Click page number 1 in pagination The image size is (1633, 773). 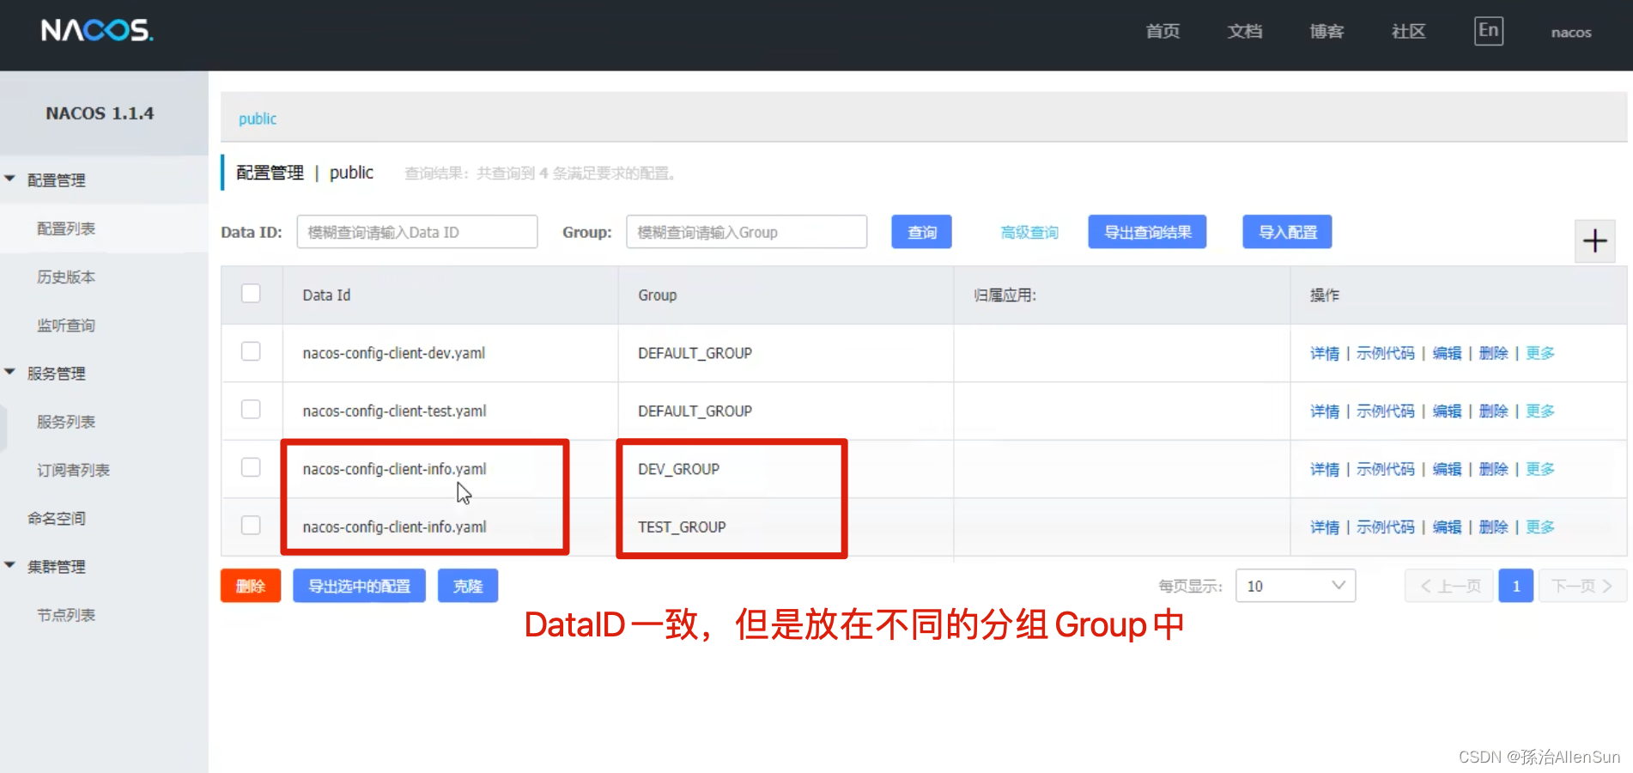(x=1516, y=586)
